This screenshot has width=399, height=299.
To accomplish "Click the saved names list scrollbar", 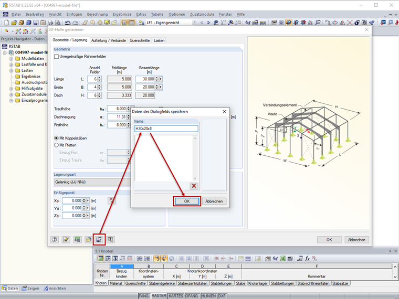I will coord(195,158).
